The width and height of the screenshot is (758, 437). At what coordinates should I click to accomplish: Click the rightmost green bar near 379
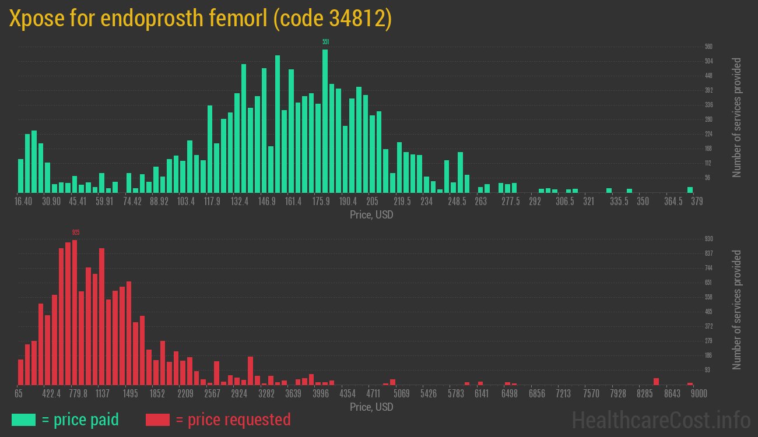pos(690,189)
